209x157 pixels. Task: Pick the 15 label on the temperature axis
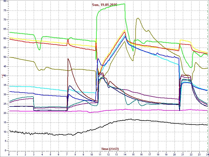pos(4,122)
